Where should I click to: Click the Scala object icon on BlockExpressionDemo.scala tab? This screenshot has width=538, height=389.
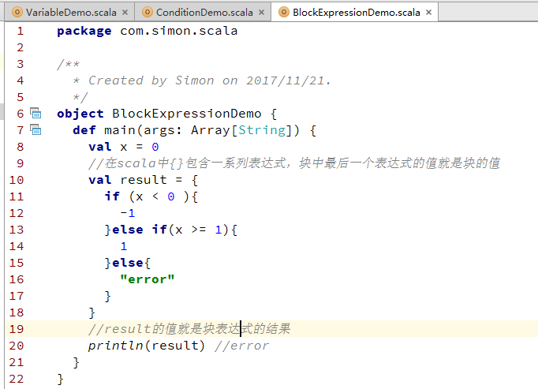click(x=284, y=12)
